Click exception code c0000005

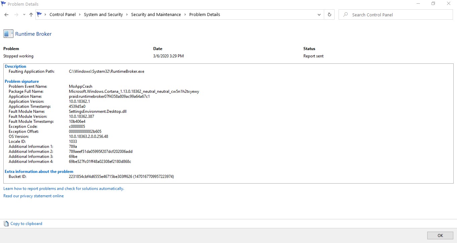pos(77,127)
